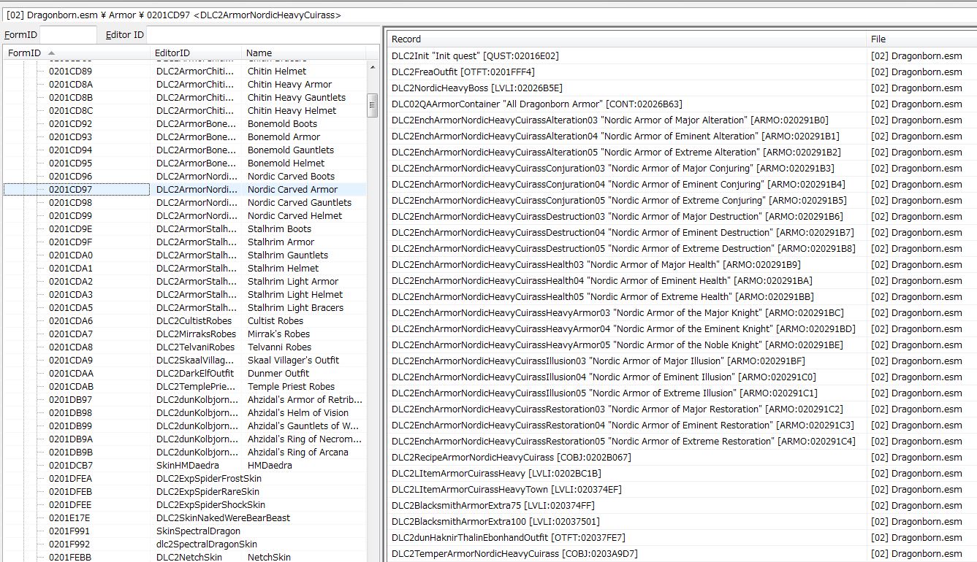Click "Nordic Armor of Major Health" row

682,265
